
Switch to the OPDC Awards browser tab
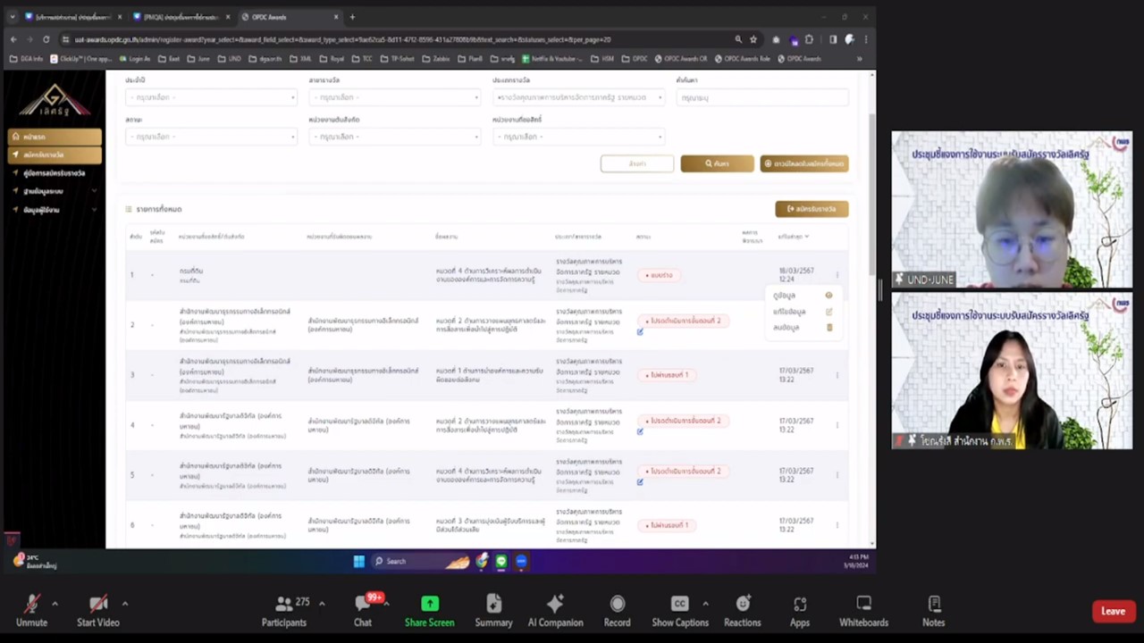point(288,17)
